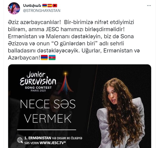Click the '1. ERMƏNISTAN' instruction text

[38, 138]
